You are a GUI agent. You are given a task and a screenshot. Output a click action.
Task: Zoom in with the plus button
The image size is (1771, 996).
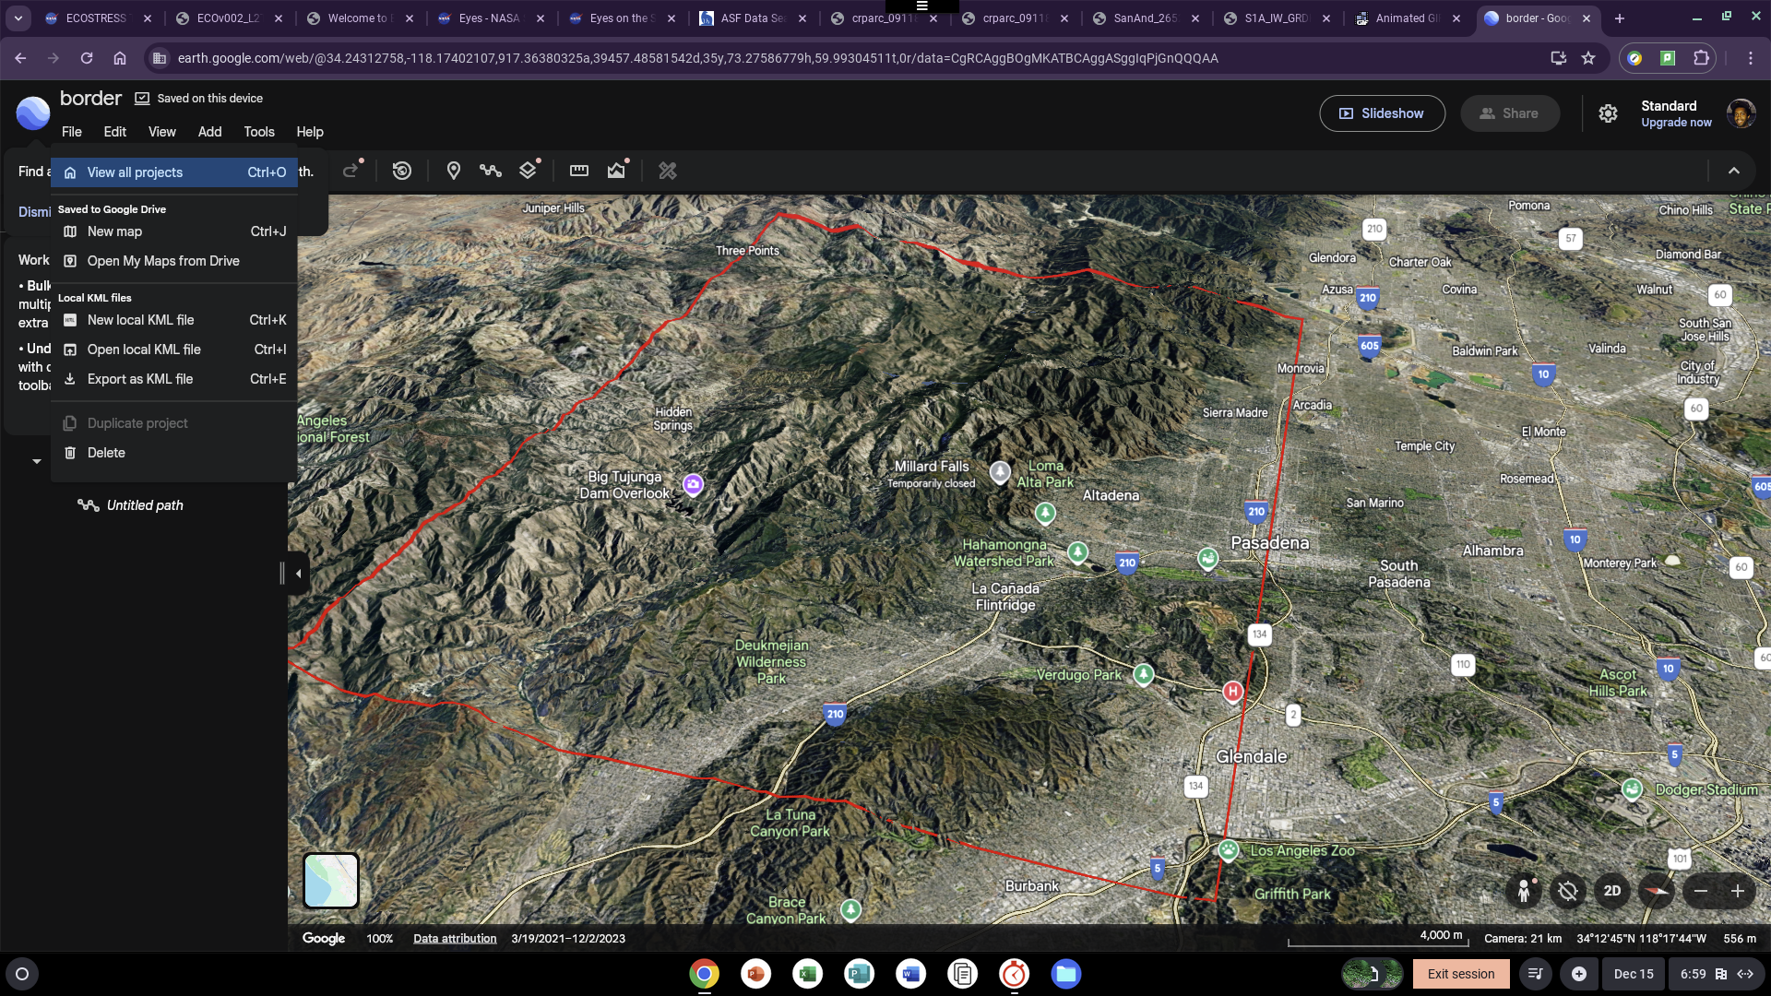(1738, 891)
